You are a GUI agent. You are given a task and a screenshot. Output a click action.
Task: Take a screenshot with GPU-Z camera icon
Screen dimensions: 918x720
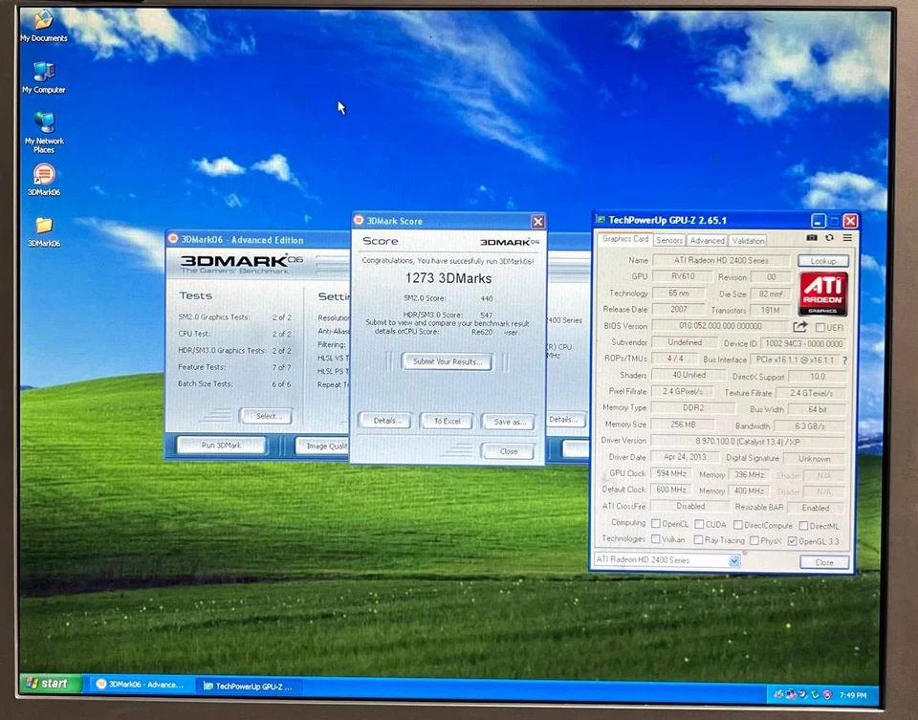[812, 236]
